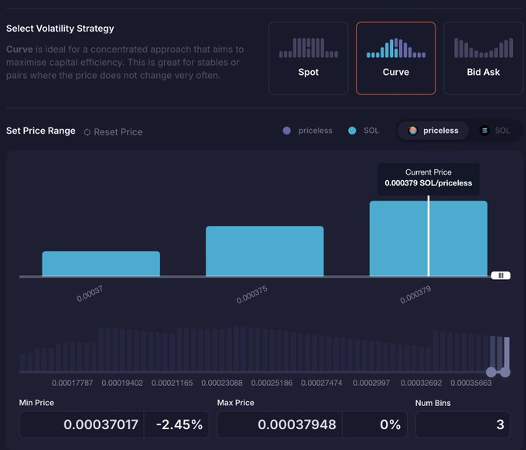526x450 pixels.
Task: Click the Spot bar chart icon
Action: (309, 48)
